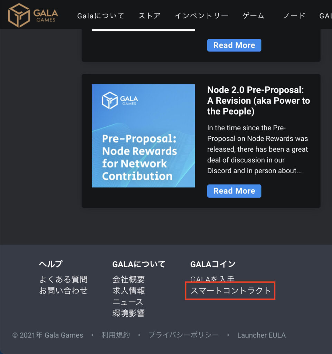Open the ノード navigation item
The width and height of the screenshot is (332, 354).
[294, 16]
